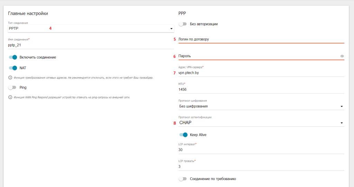Disable the NAT toggle
Viewport: 354px width, 187px height.
tap(13, 68)
